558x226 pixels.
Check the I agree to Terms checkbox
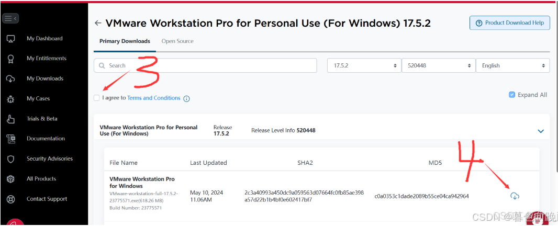coord(96,98)
